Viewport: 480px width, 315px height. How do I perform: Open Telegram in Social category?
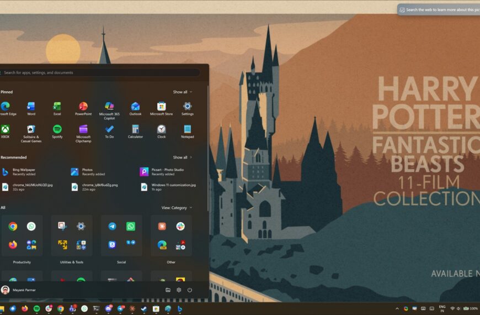click(x=113, y=227)
